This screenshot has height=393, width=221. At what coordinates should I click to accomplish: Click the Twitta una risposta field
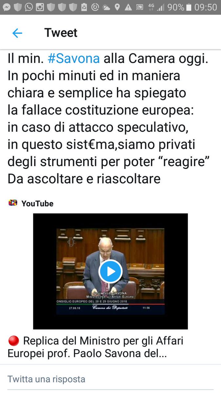click(110, 379)
